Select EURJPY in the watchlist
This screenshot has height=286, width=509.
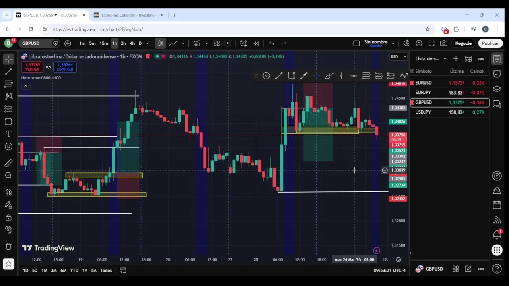tap(449, 93)
